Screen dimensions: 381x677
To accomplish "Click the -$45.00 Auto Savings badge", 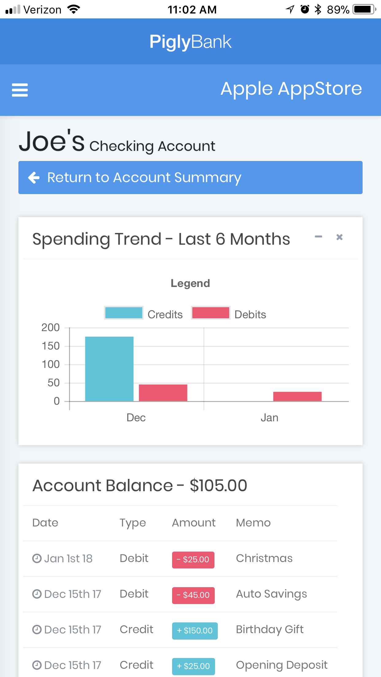I will click(x=193, y=595).
